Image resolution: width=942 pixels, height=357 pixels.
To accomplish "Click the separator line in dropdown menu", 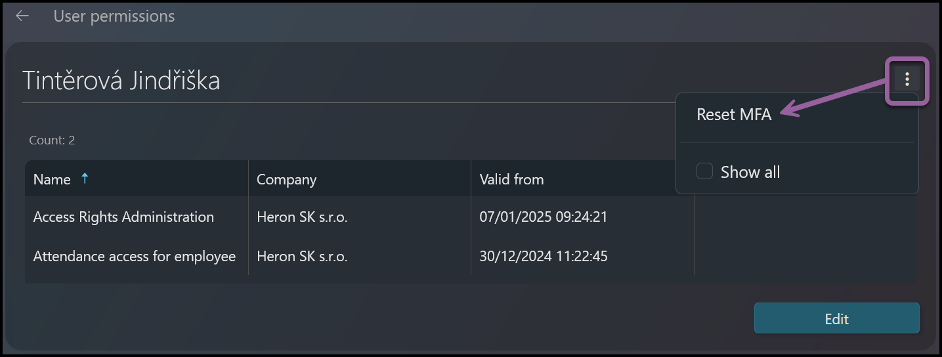I will click(797, 142).
